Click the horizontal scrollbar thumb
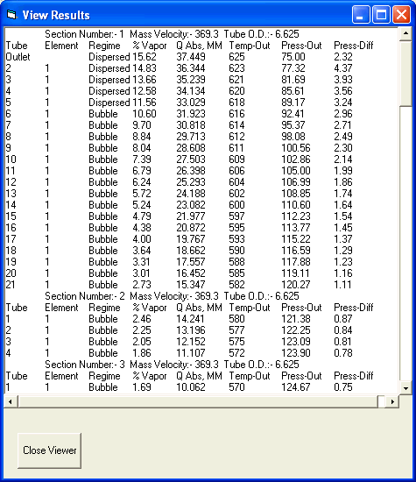Screen dimensions: 416x482 tap(198, 401)
